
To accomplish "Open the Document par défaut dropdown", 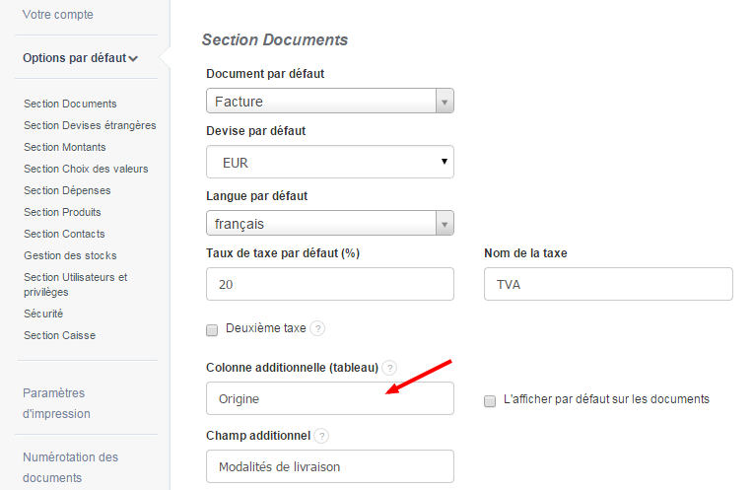I will click(330, 101).
